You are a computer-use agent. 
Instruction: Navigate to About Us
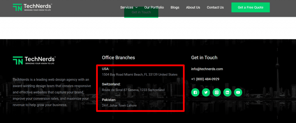(x=193, y=8)
